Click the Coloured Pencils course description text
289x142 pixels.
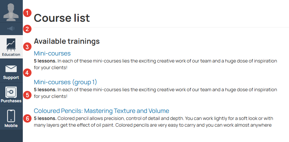point(153,122)
